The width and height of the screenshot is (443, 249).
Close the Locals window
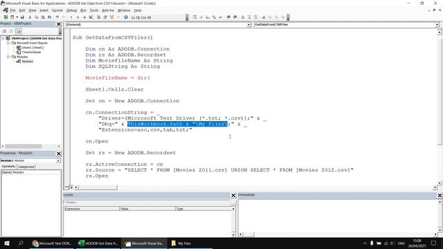click(x=233, y=195)
